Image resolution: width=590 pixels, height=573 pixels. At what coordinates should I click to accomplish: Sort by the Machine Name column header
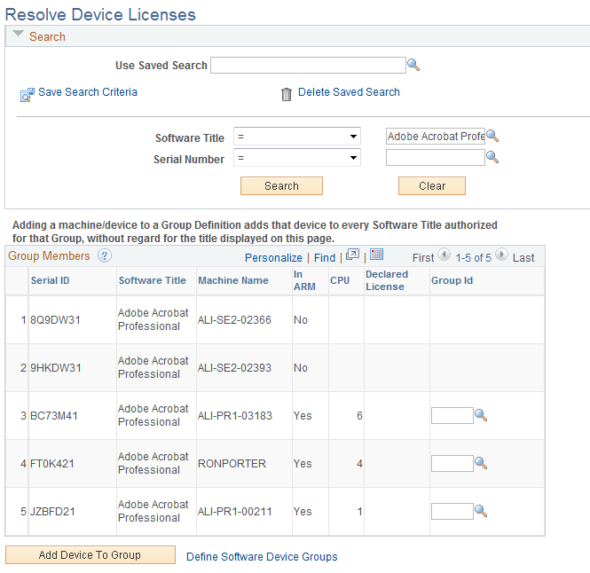233,280
